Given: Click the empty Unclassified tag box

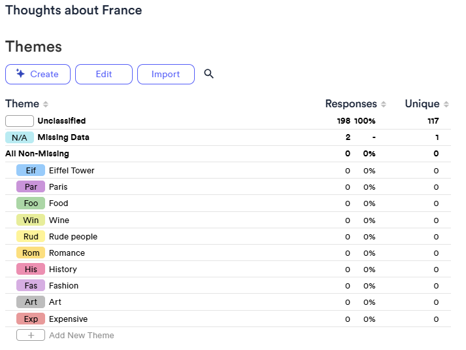Looking at the screenshot, I should click(x=20, y=121).
